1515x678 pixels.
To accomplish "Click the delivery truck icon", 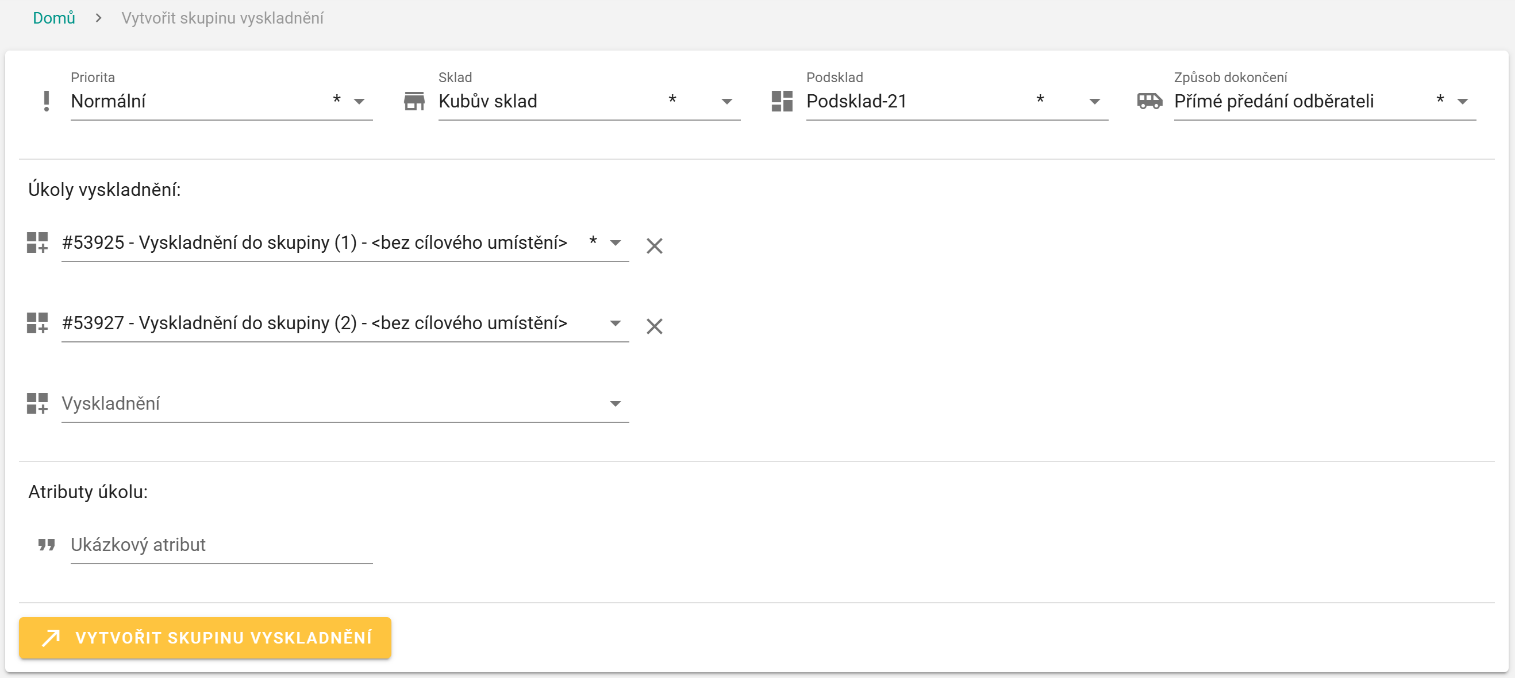I will click(x=1149, y=101).
